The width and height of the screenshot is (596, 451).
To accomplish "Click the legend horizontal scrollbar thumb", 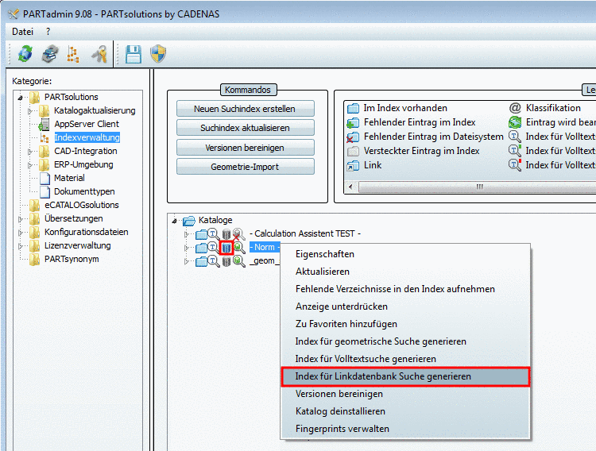I will pyautogui.click(x=477, y=187).
